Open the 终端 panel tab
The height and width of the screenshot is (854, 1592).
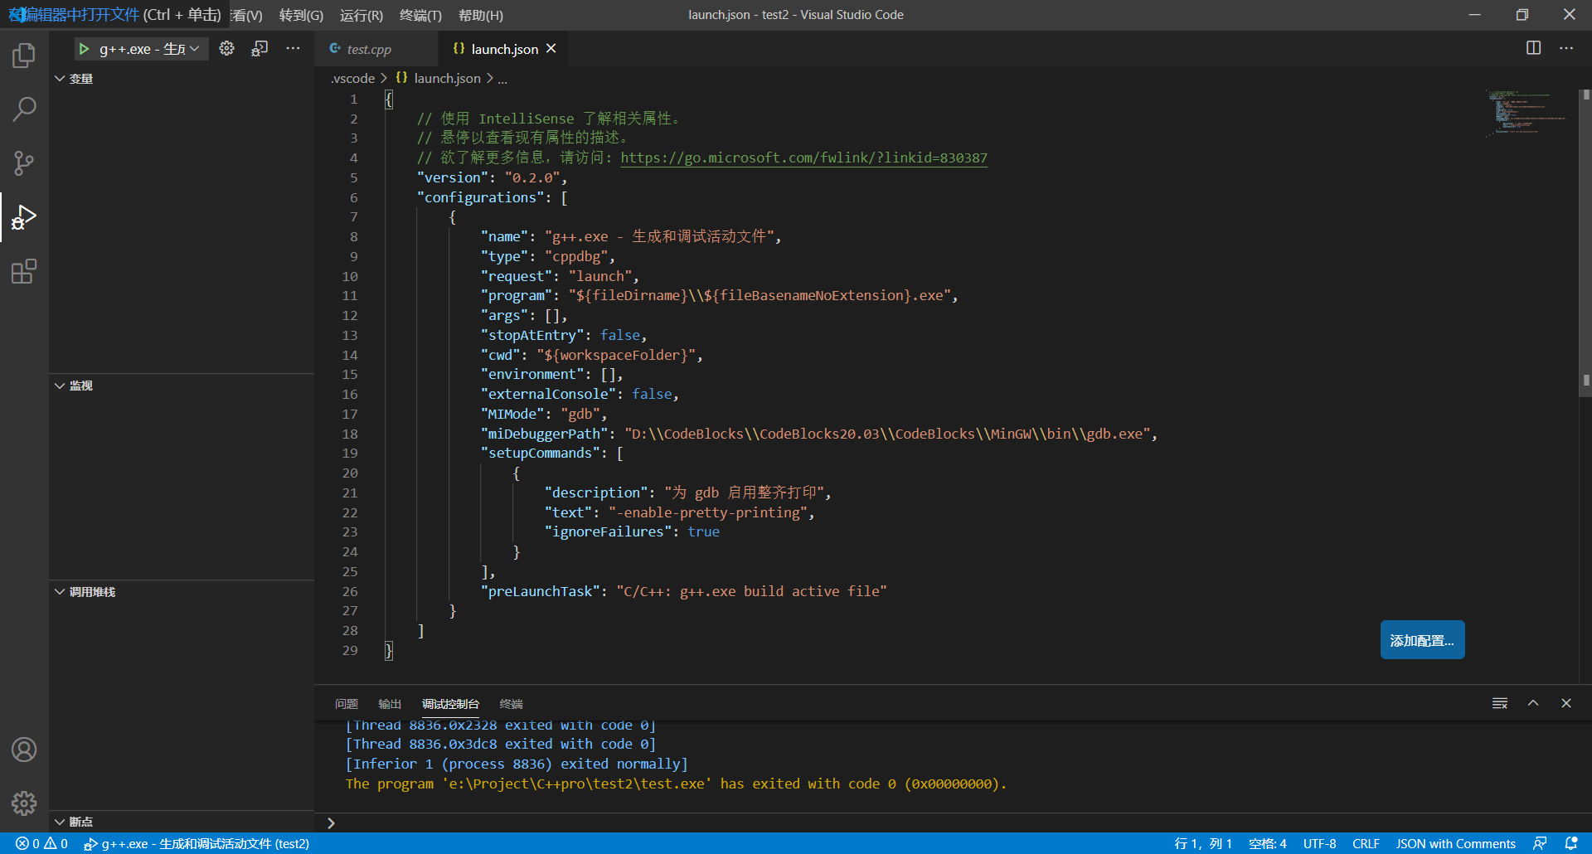coord(510,703)
